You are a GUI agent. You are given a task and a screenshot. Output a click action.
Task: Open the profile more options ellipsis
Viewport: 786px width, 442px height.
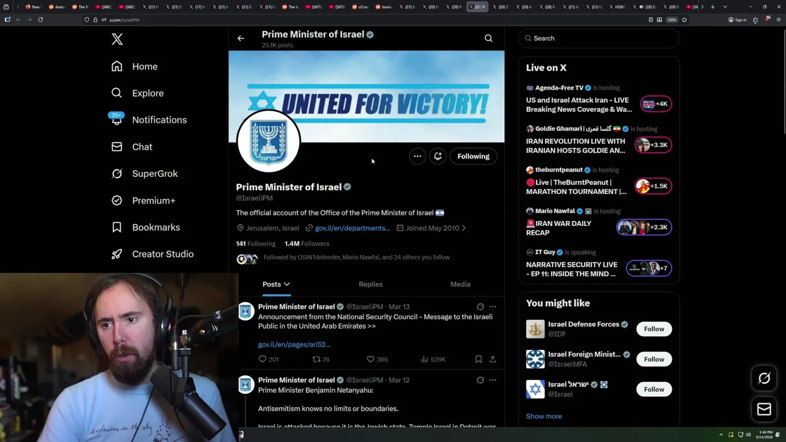click(x=418, y=156)
